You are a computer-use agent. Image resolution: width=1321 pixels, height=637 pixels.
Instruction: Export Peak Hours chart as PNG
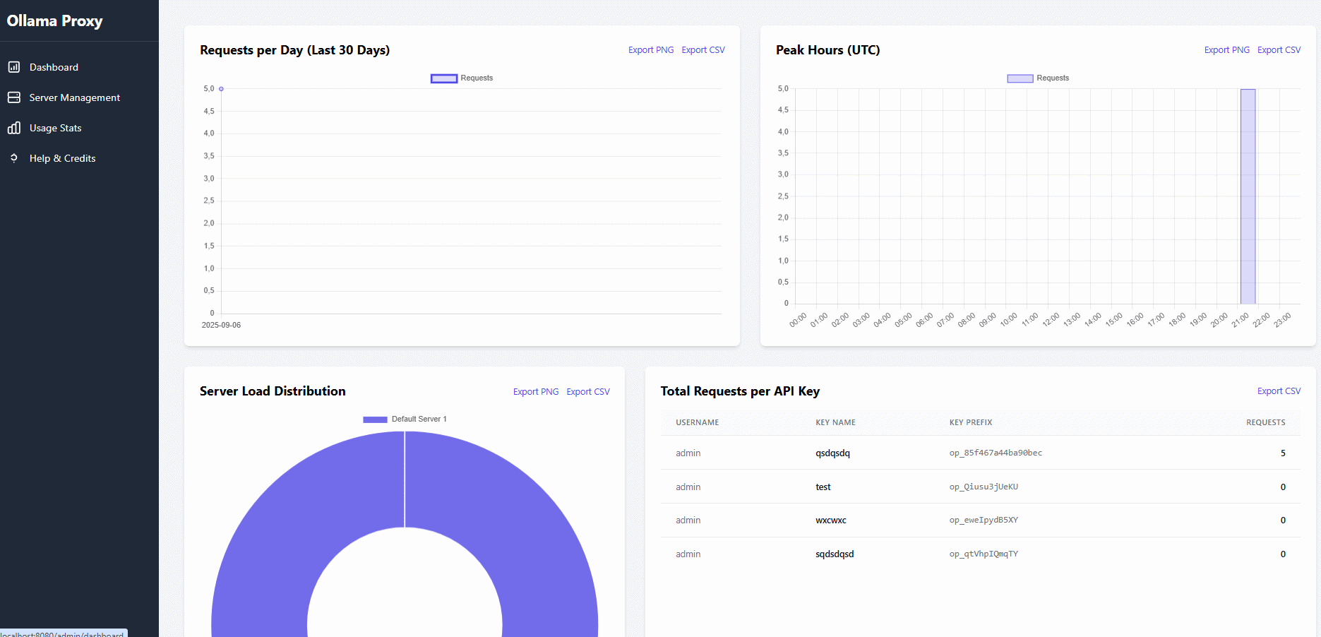[x=1226, y=49]
